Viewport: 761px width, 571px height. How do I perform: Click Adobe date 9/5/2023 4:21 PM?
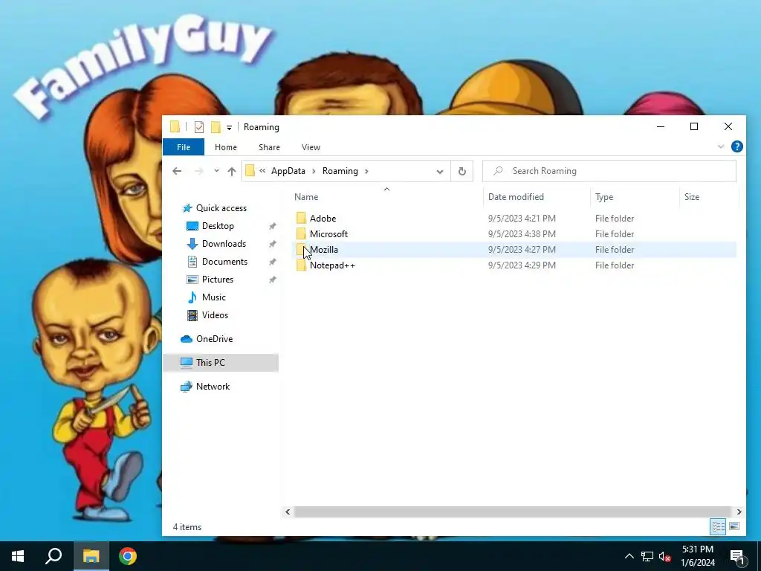[522, 219]
